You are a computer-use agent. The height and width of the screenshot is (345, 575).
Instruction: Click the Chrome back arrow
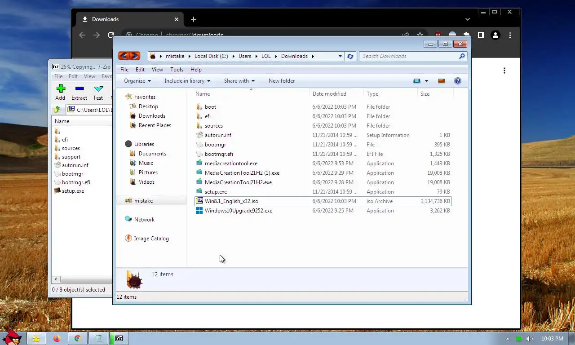[x=82, y=35]
